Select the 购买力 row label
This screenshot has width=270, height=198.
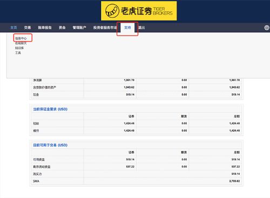[x=37, y=174]
